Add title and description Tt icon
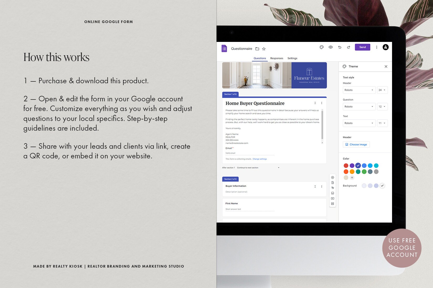This screenshot has width=433, height=288. [332, 188]
